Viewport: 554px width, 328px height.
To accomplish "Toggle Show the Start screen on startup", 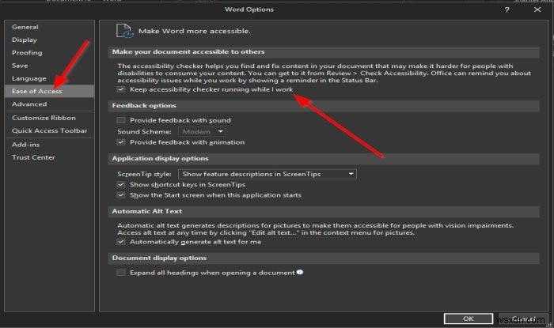I will [x=121, y=194].
